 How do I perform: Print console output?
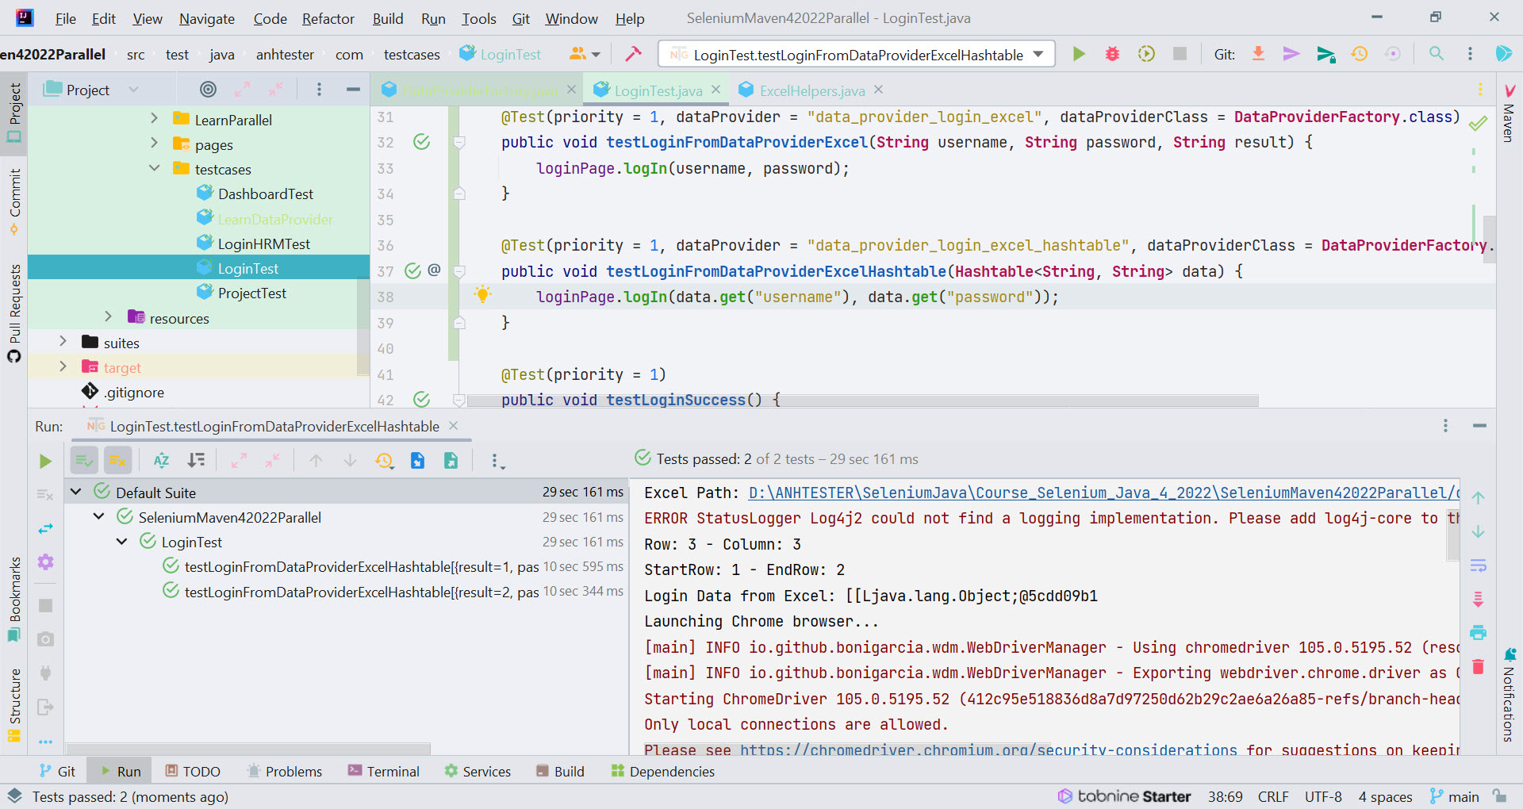[1478, 633]
